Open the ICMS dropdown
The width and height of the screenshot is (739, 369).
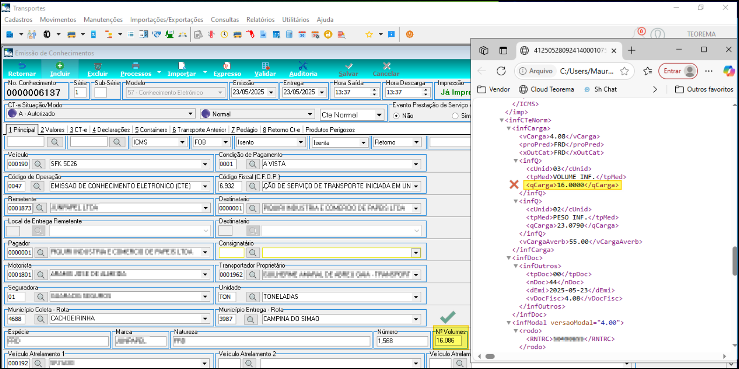pos(182,142)
